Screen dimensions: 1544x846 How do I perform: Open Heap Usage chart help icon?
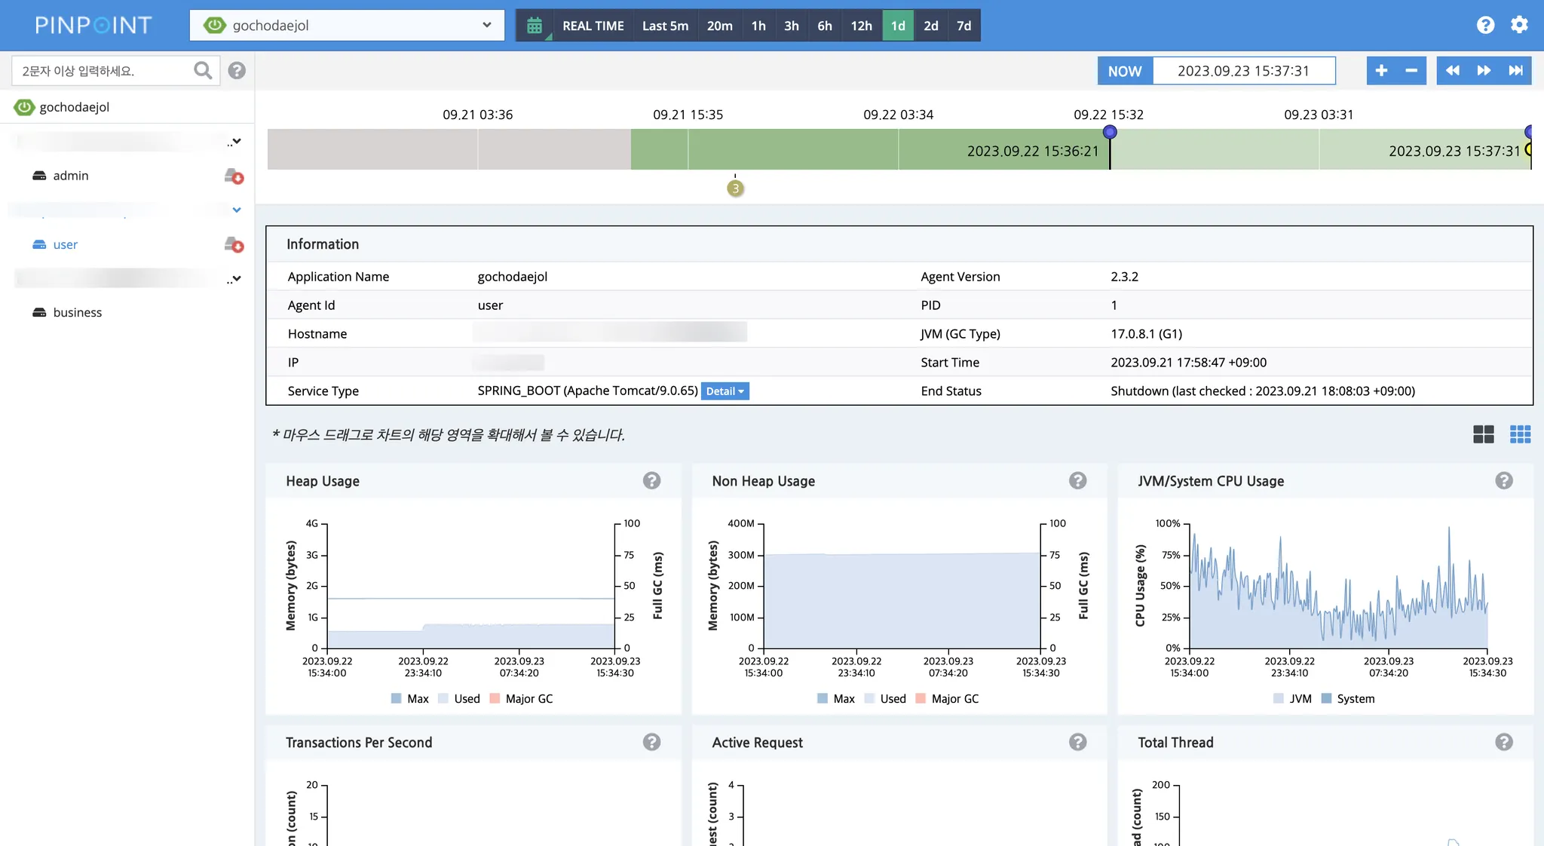pyautogui.click(x=651, y=481)
